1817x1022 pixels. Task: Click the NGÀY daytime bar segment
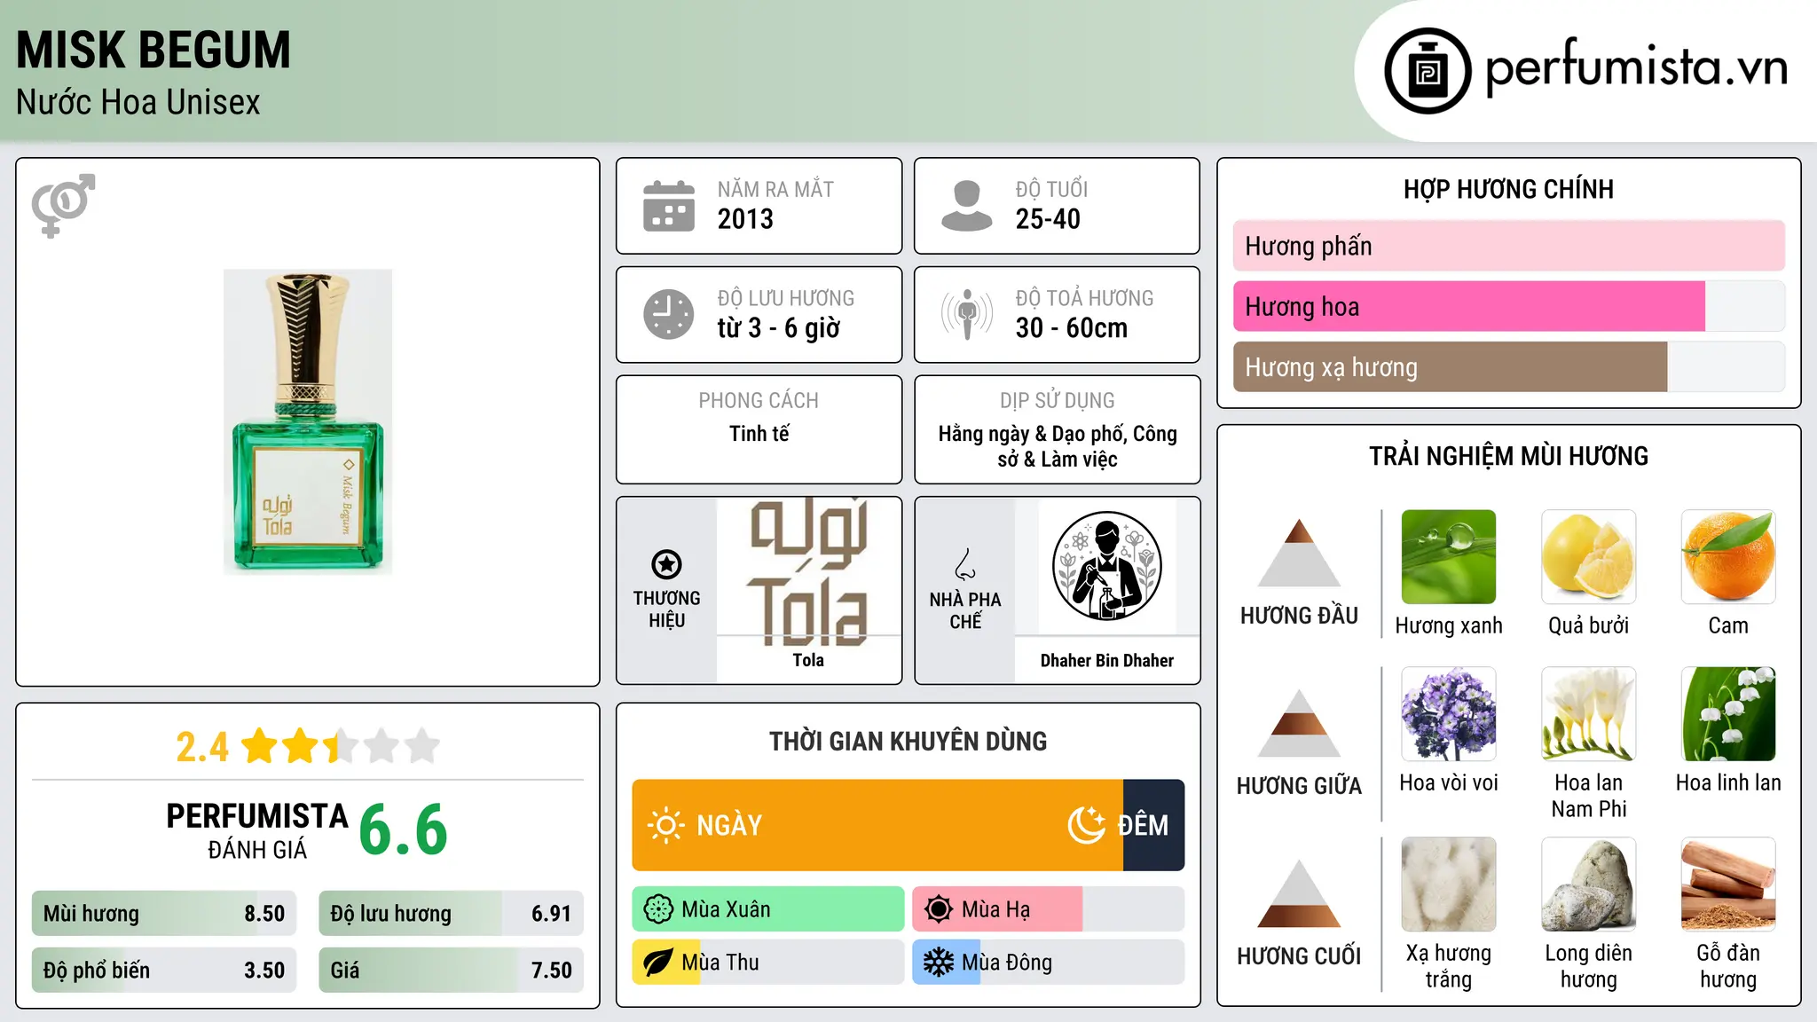(x=877, y=825)
